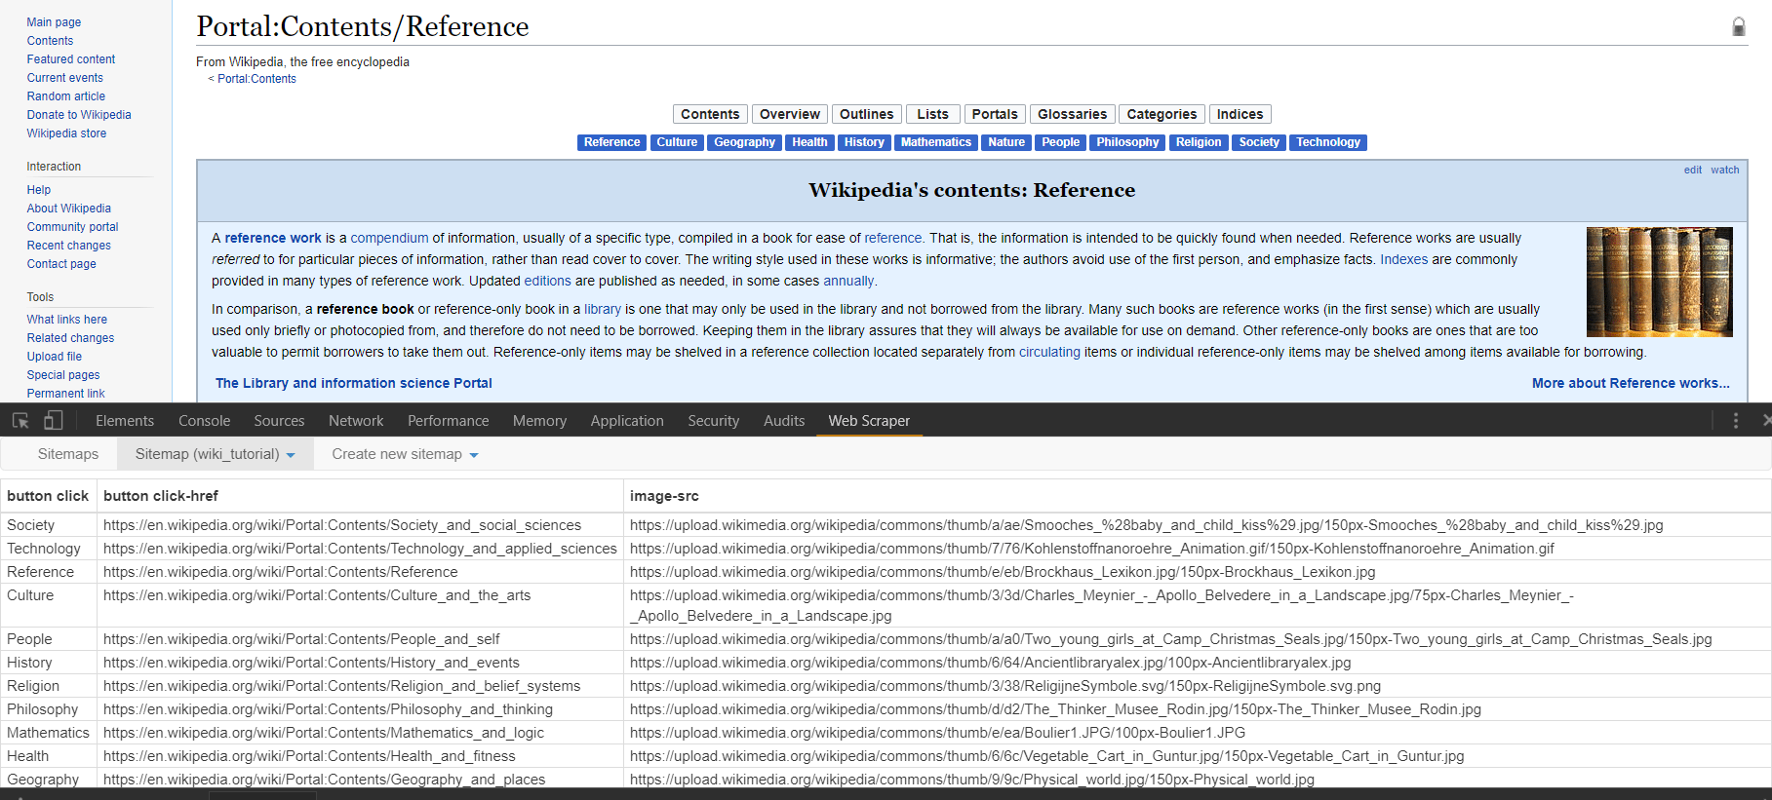The image size is (1772, 800).
Task: Click More about Reference works link
Action: tap(1631, 383)
